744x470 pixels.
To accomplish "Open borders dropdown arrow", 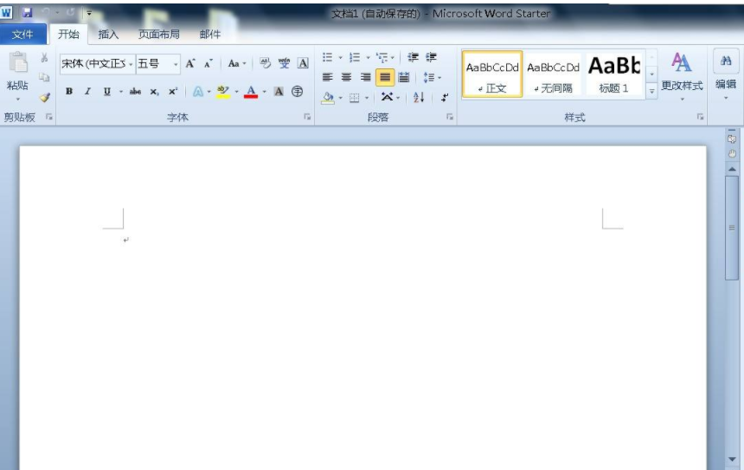I will [366, 98].
